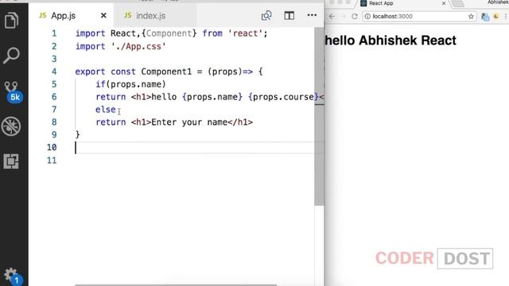Split the editor with the split icon

(289, 15)
